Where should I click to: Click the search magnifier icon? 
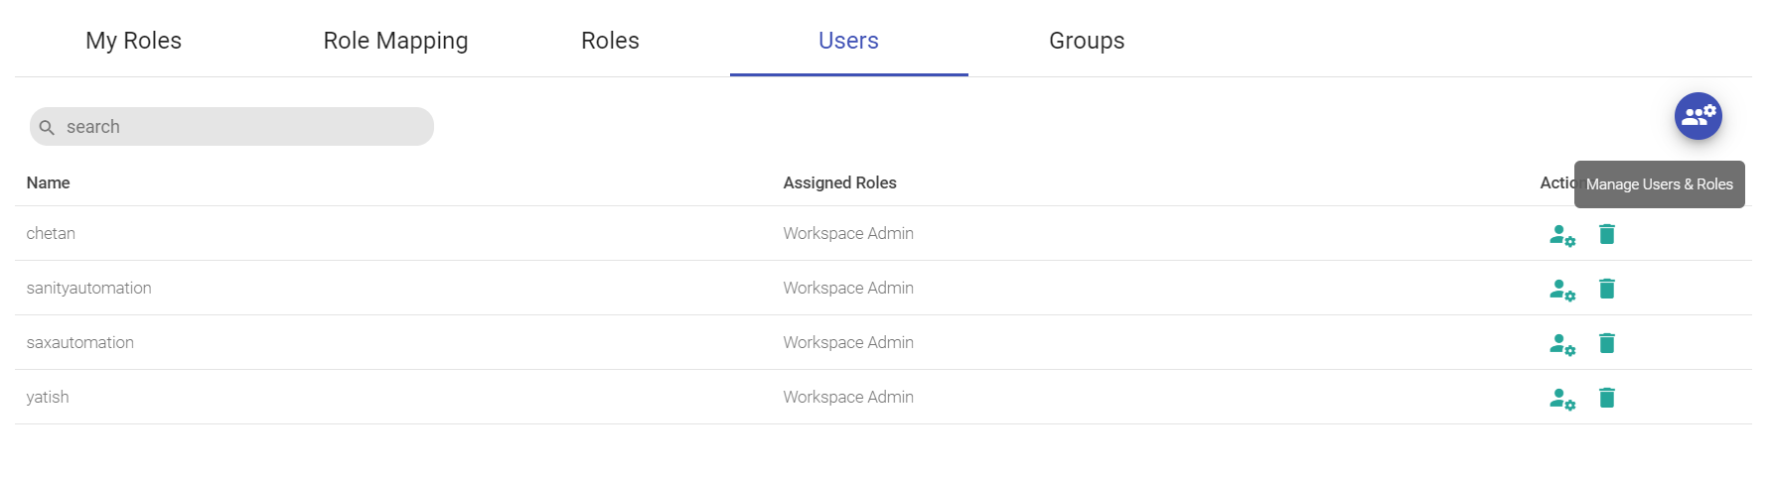[47, 128]
